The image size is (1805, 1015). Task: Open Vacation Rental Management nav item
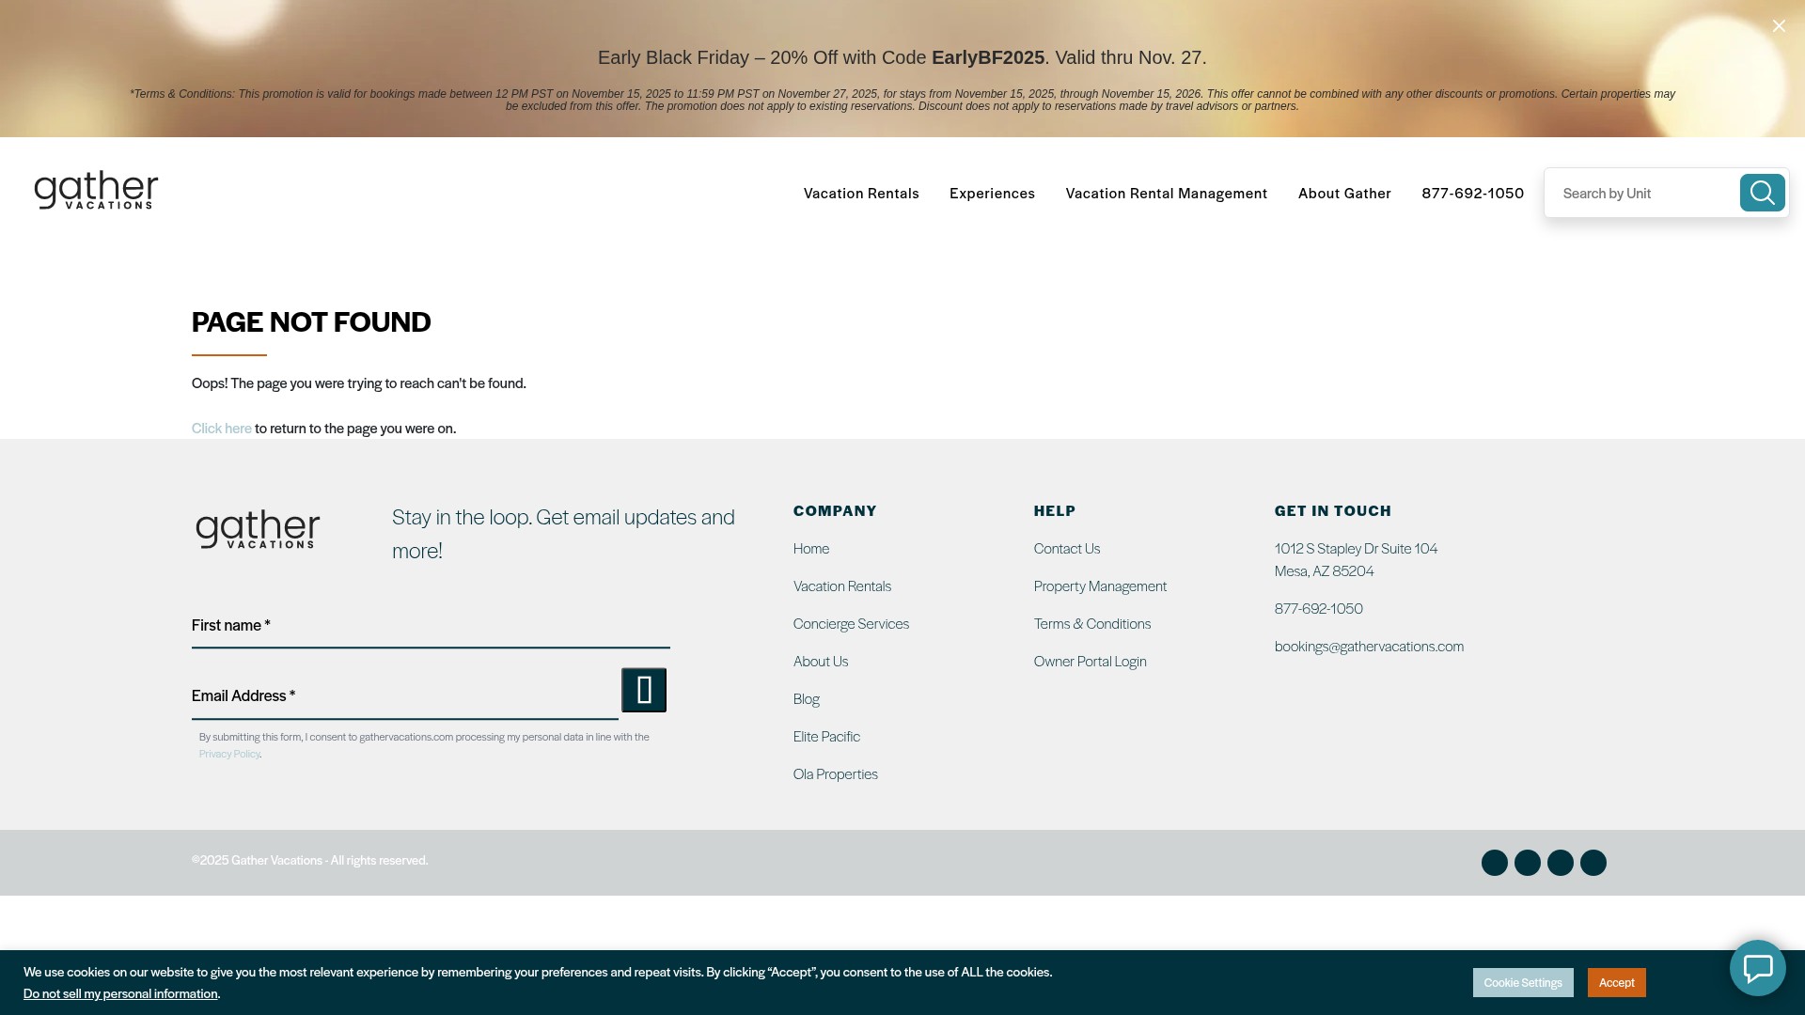click(1167, 193)
